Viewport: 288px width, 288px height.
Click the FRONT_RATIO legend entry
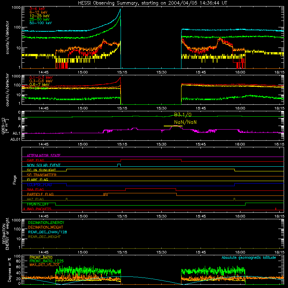[x=41, y=257]
